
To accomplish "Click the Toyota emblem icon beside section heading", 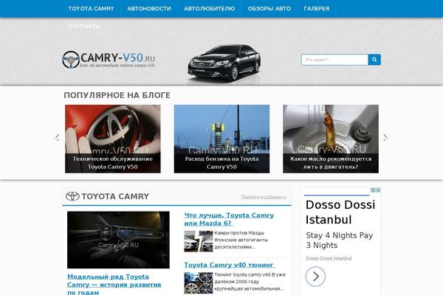I will point(72,196).
